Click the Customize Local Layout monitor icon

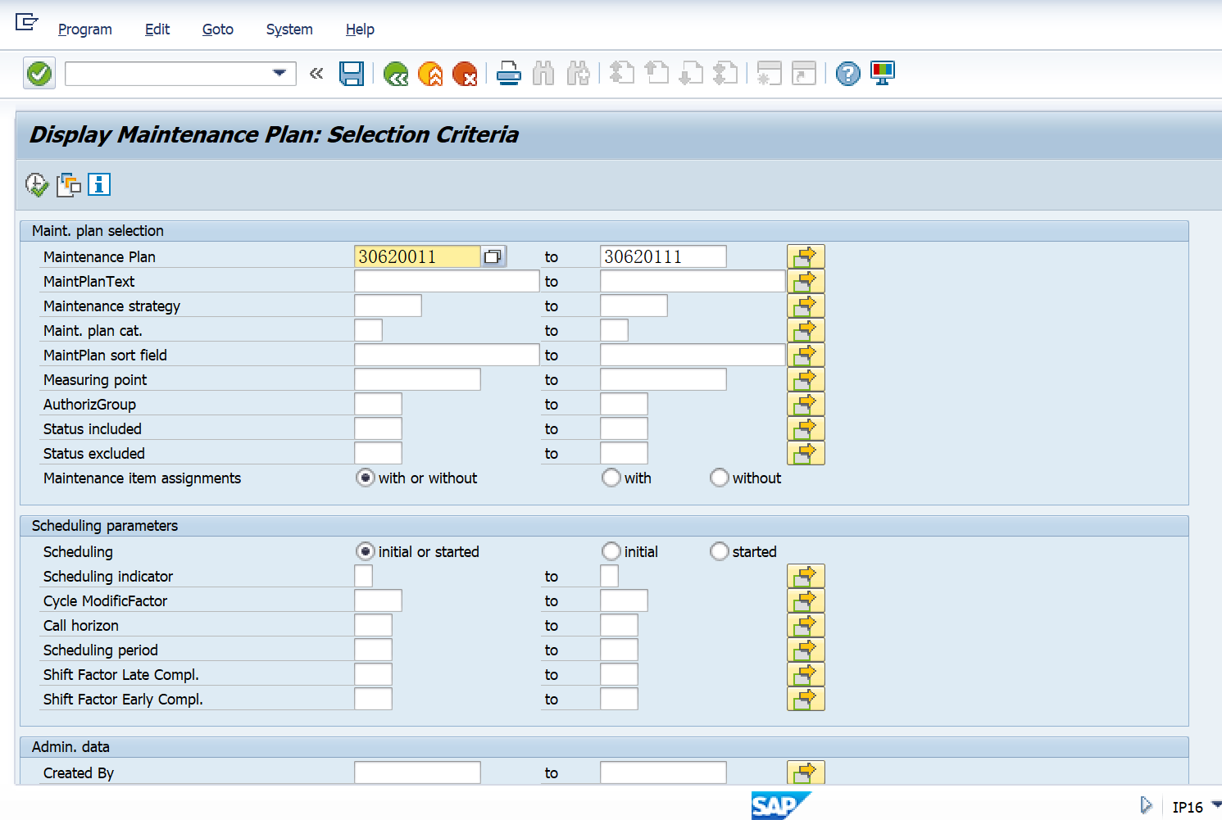tap(883, 74)
